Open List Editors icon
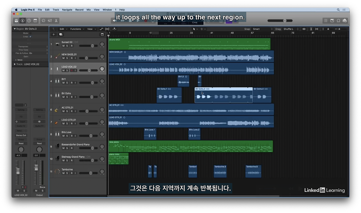 click(326, 21)
